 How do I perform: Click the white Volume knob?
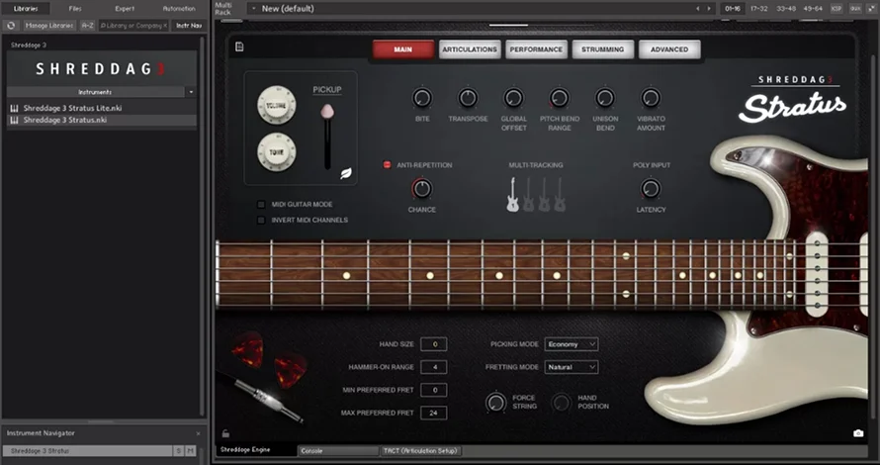point(276,103)
